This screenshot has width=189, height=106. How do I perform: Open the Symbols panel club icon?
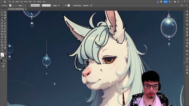coord(187,35)
